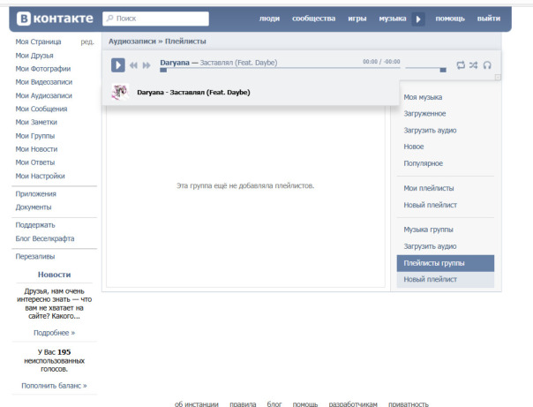Open Мои Группы
The height and width of the screenshot is (407, 533).
35,136
